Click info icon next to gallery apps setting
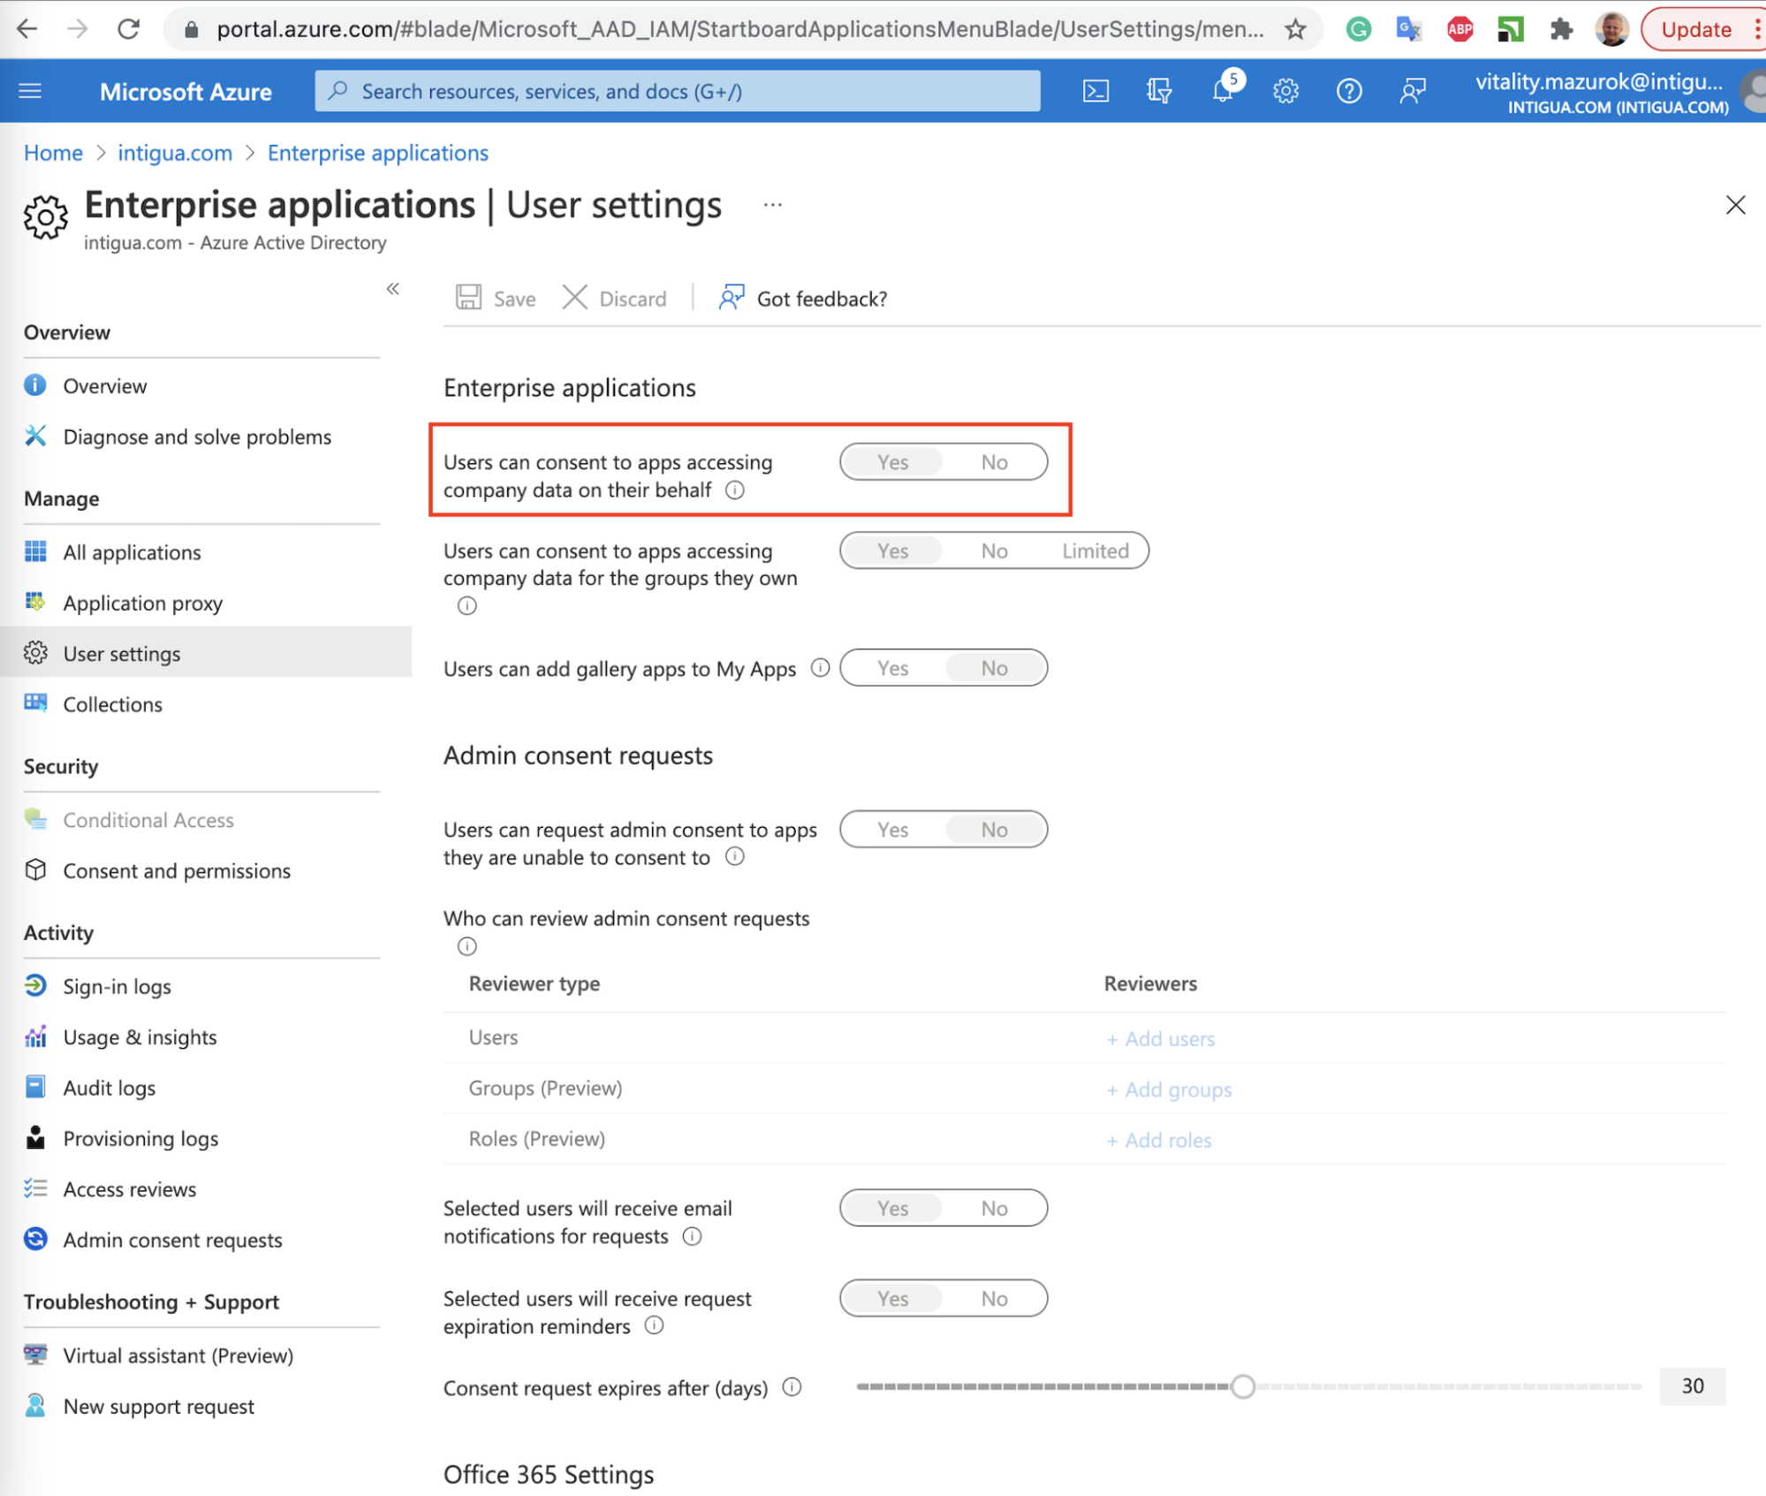This screenshot has width=1766, height=1496. [x=820, y=668]
